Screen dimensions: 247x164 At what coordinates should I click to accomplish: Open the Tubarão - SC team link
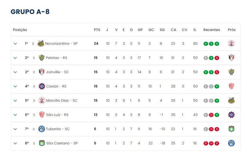coord(58,129)
